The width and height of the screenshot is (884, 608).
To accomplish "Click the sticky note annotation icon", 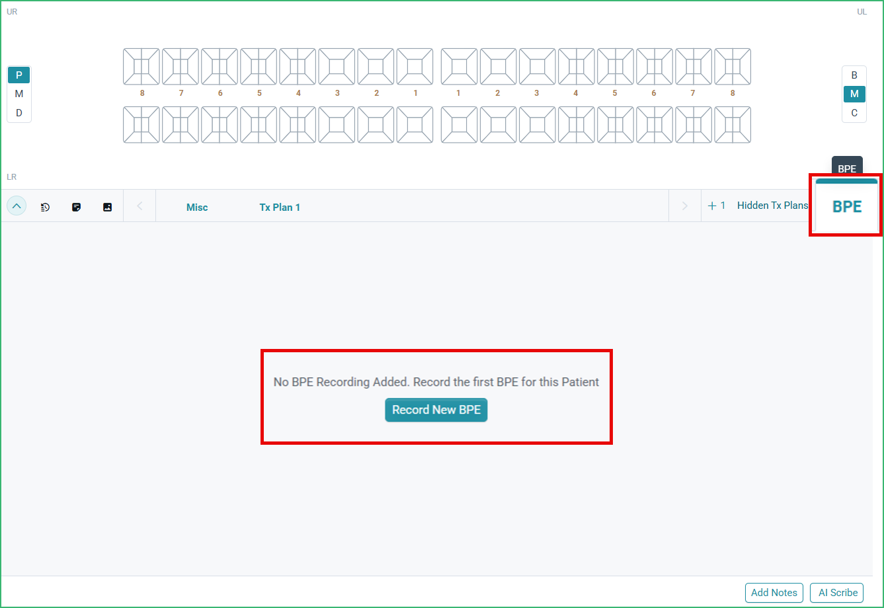I will click(x=76, y=206).
